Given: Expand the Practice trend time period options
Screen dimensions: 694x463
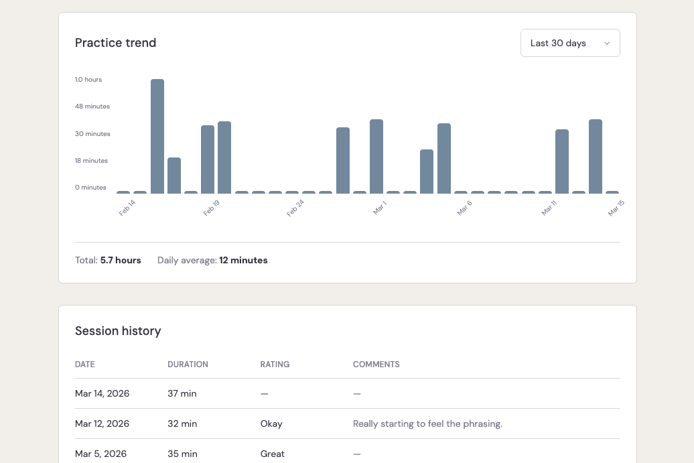Looking at the screenshot, I should coord(570,42).
